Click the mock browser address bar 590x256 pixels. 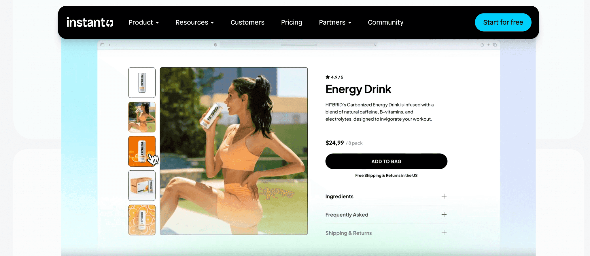click(299, 45)
